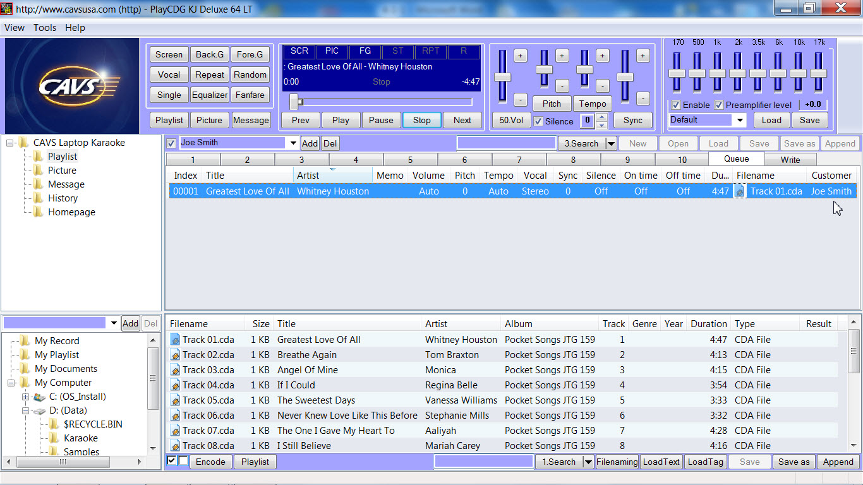Expand the C: (OS_Install) drive node
The image size is (863, 485).
(25, 397)
